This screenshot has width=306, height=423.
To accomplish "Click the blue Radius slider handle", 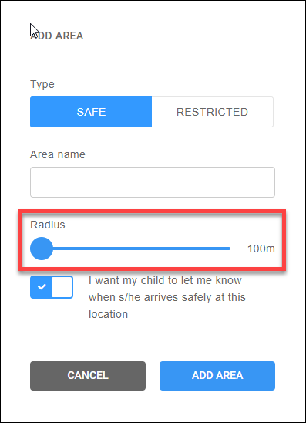I will (x=42, y=249).
